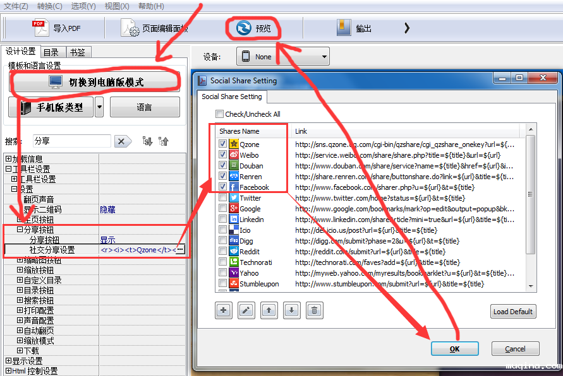This screenshot has height=376, width=563.
Task: Open the device None dropdown
Action: tap(283, 57)
